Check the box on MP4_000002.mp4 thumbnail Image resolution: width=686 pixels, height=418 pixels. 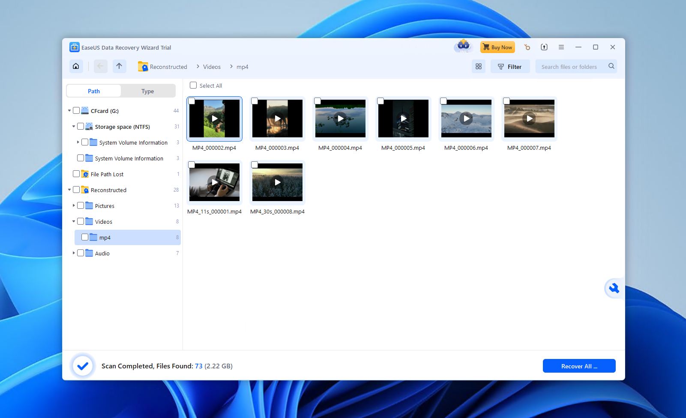pos(192,101)
